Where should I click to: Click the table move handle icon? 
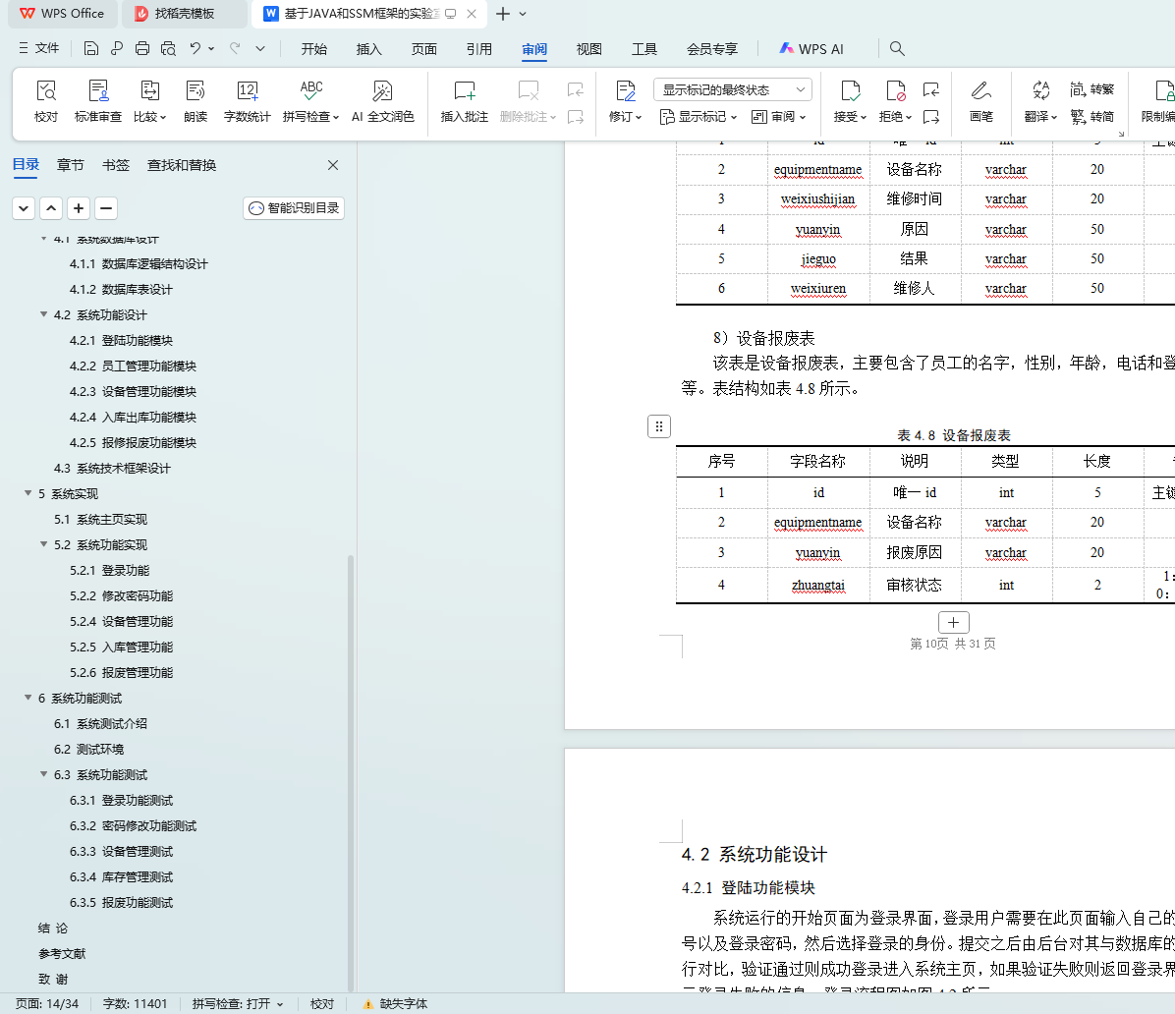[658, 426]
